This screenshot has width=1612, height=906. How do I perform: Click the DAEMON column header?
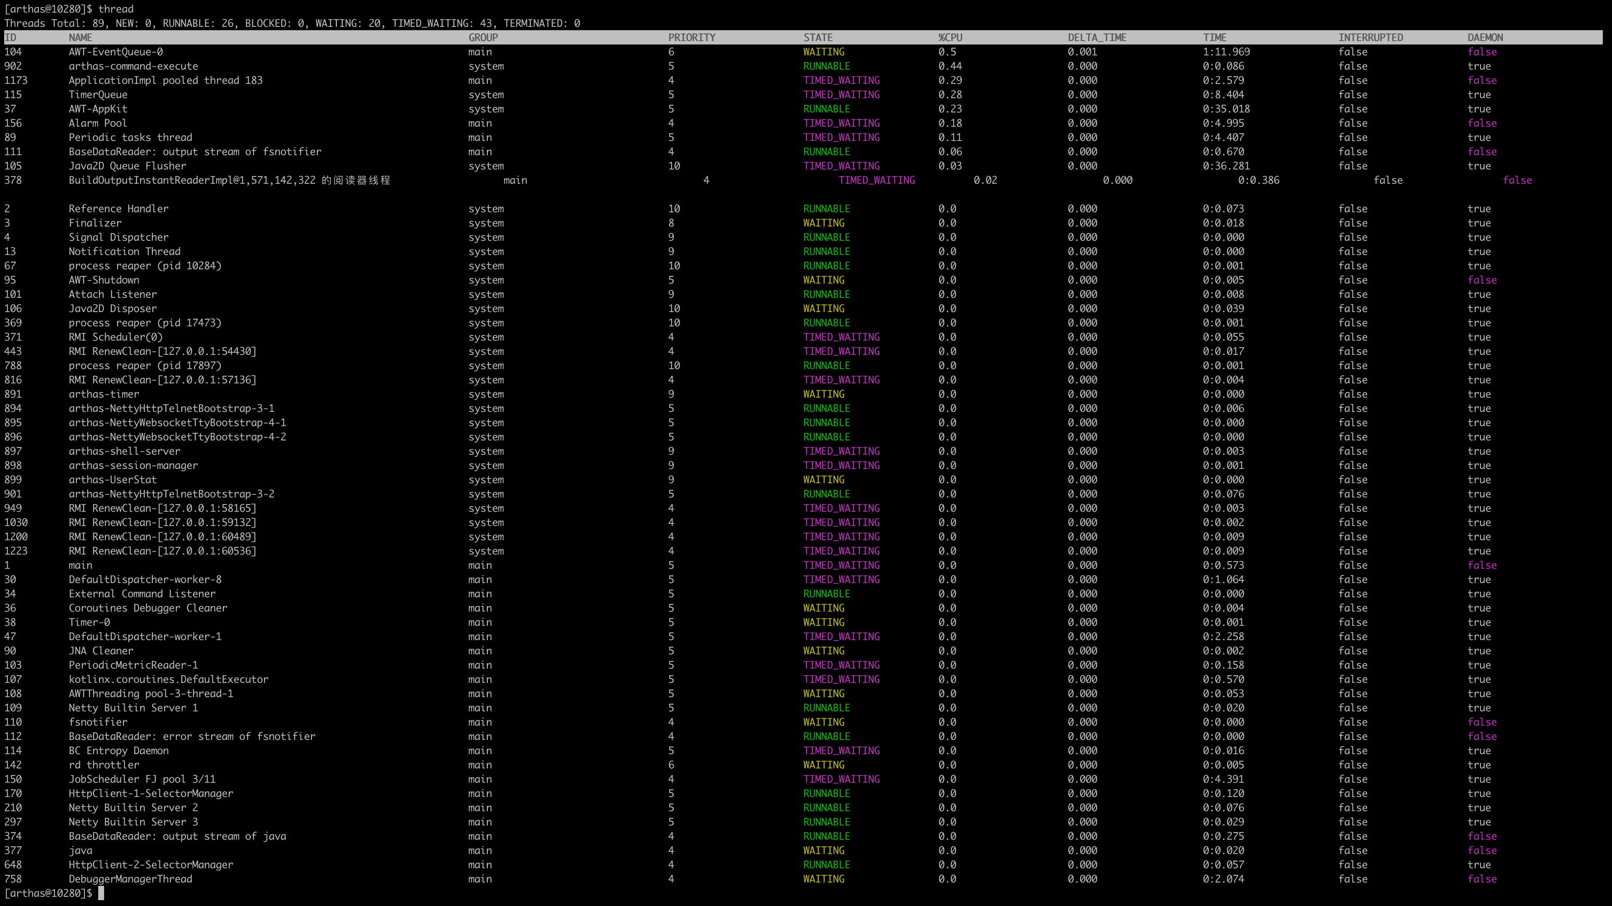[x=1485, y=37]
